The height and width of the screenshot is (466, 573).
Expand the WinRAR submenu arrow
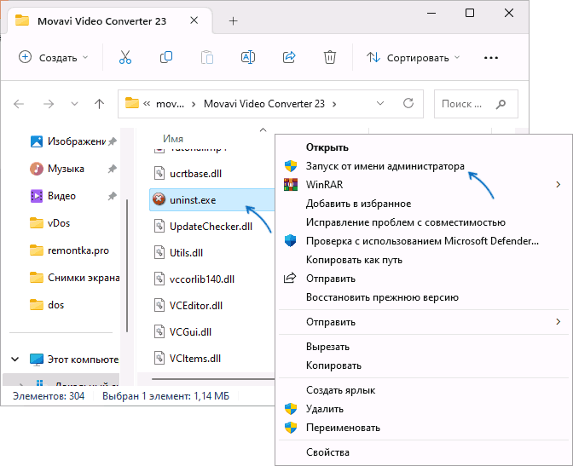(558, 184)
